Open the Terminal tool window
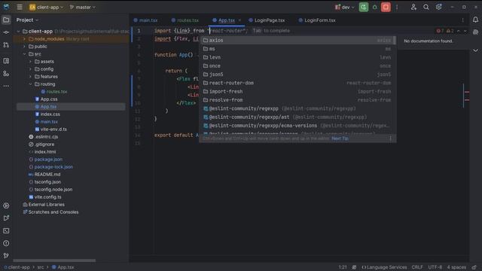Screen dimensions: 482x271 click(6, 231)
